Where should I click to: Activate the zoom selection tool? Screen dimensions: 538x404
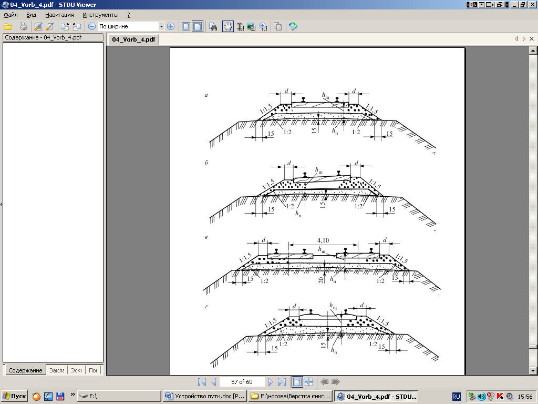coord(263,26)
